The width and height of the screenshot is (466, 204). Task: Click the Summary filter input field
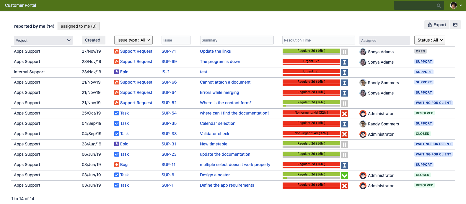point(237,40)
